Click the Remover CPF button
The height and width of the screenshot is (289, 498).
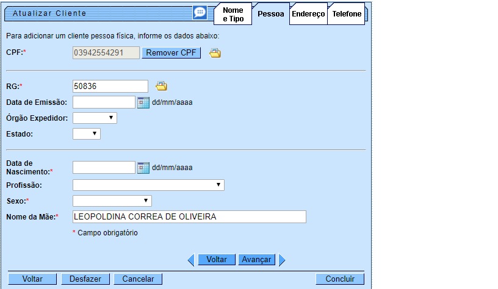click(171, 52)
